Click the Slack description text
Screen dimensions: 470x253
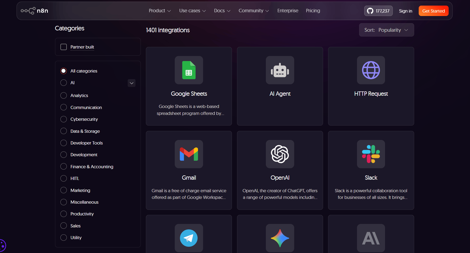coord(371,194)
